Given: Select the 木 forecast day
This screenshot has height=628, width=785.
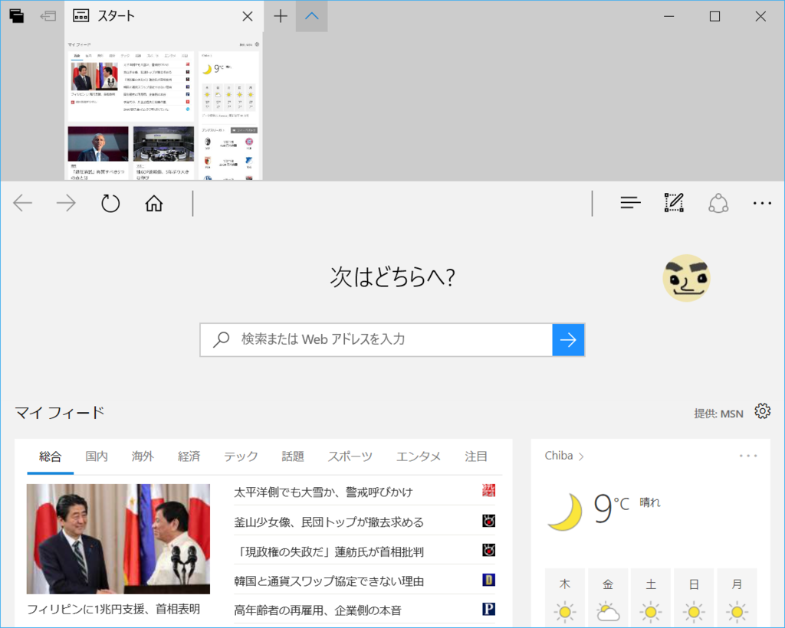Looking at the screenshot, I should [565, 597].
